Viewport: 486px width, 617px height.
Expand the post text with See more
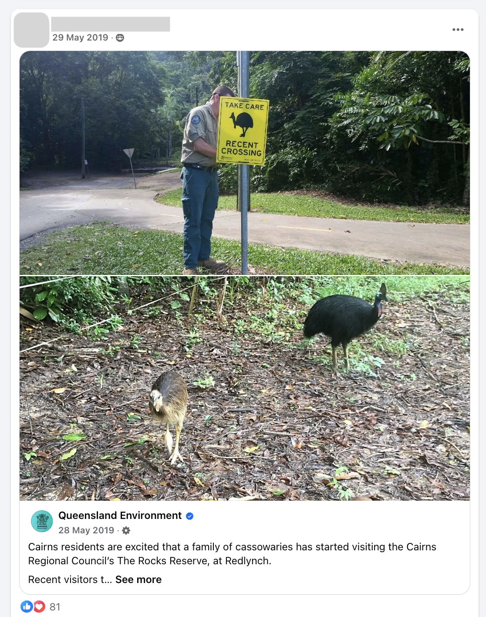[x=138, y=580]
